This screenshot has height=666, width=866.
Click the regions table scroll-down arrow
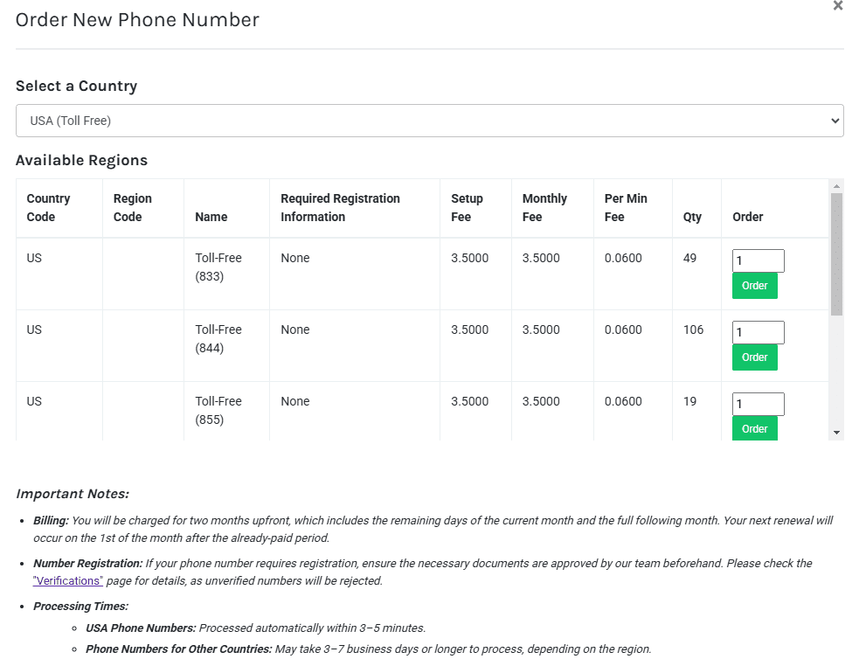click(836, 433)
